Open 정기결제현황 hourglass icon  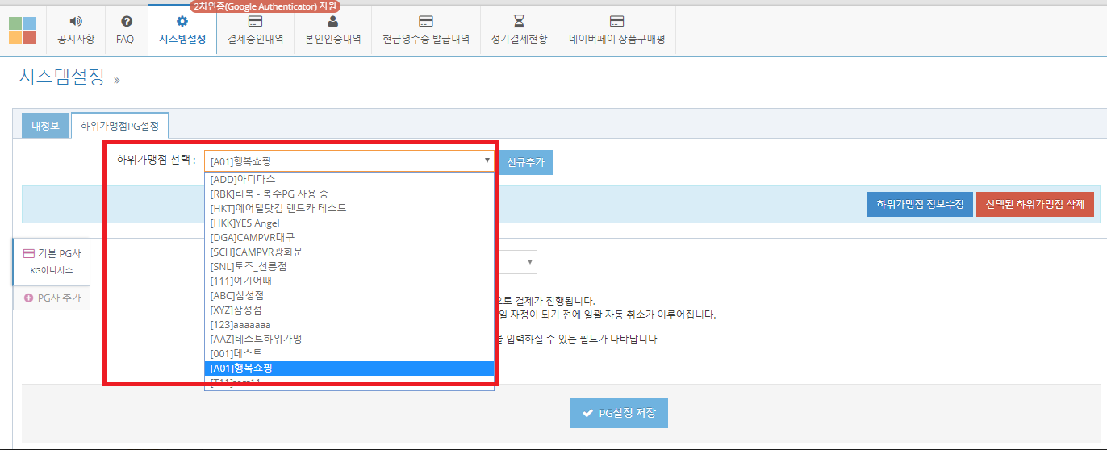point(519,21)
